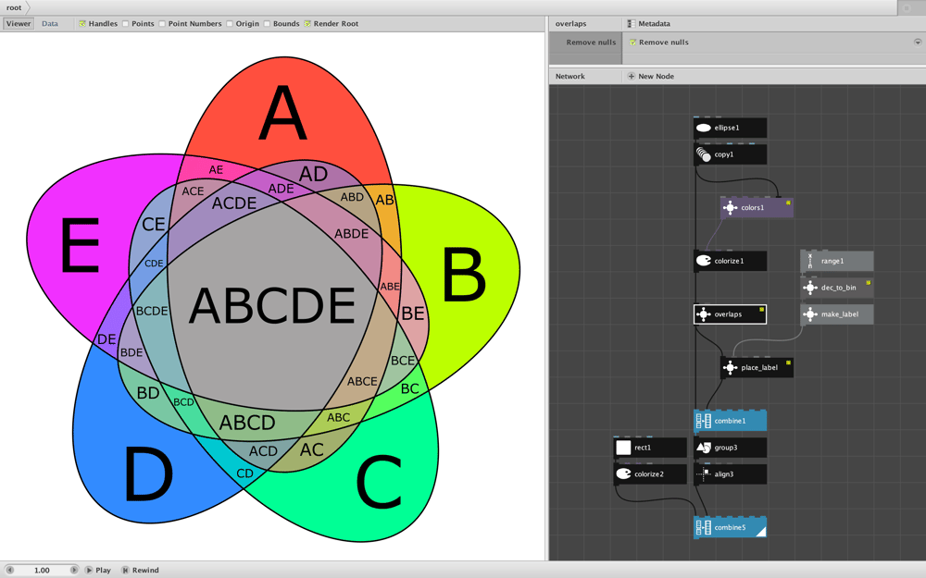Switch to the Viewer tab
926x578 pixels.
tap(19, 24)
